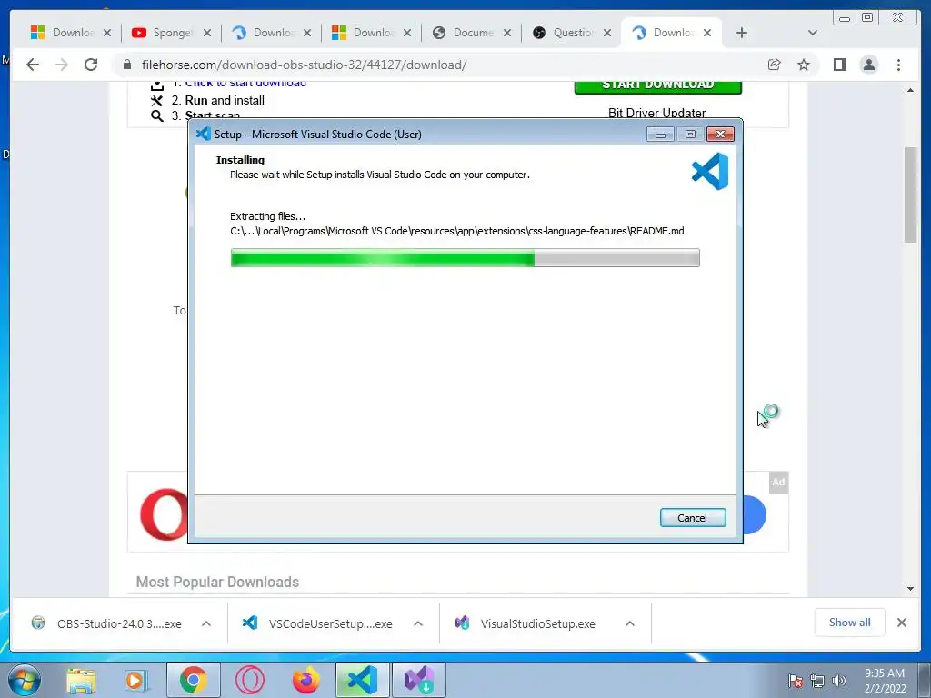Open Windows Media Player from taskbar
The height and width of the screenshot is (698, 931).
[135, 680]
